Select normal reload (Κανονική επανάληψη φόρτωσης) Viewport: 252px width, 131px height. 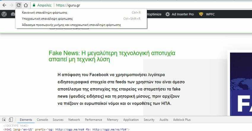click(x=45, y=13)
